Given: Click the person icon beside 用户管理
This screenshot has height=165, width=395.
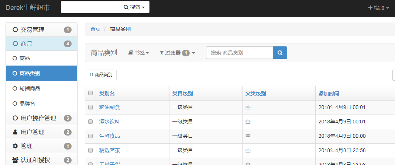Looking at the screenshot, I should pos(15,132).
